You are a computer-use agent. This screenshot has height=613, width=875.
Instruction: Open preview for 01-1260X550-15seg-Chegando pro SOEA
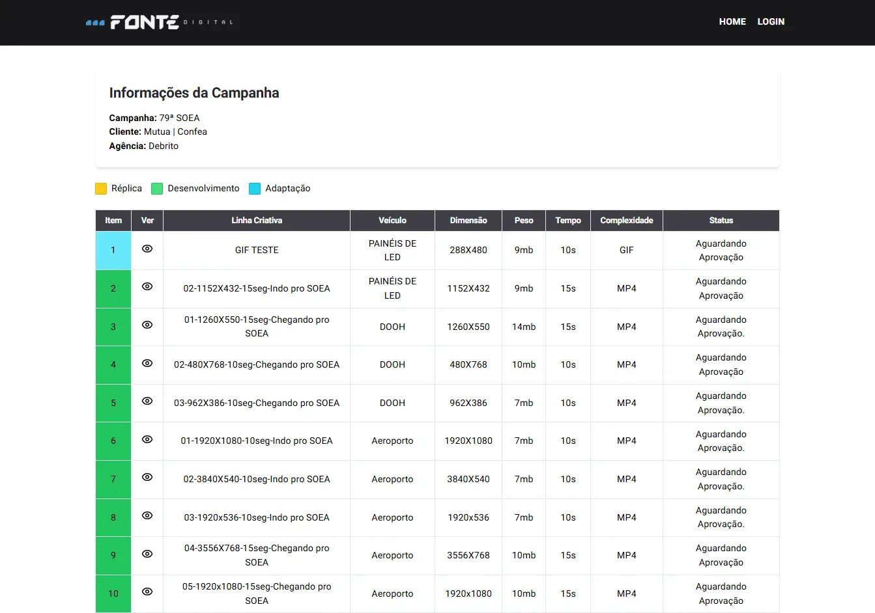pyautogui.click(x=147, y=325)
